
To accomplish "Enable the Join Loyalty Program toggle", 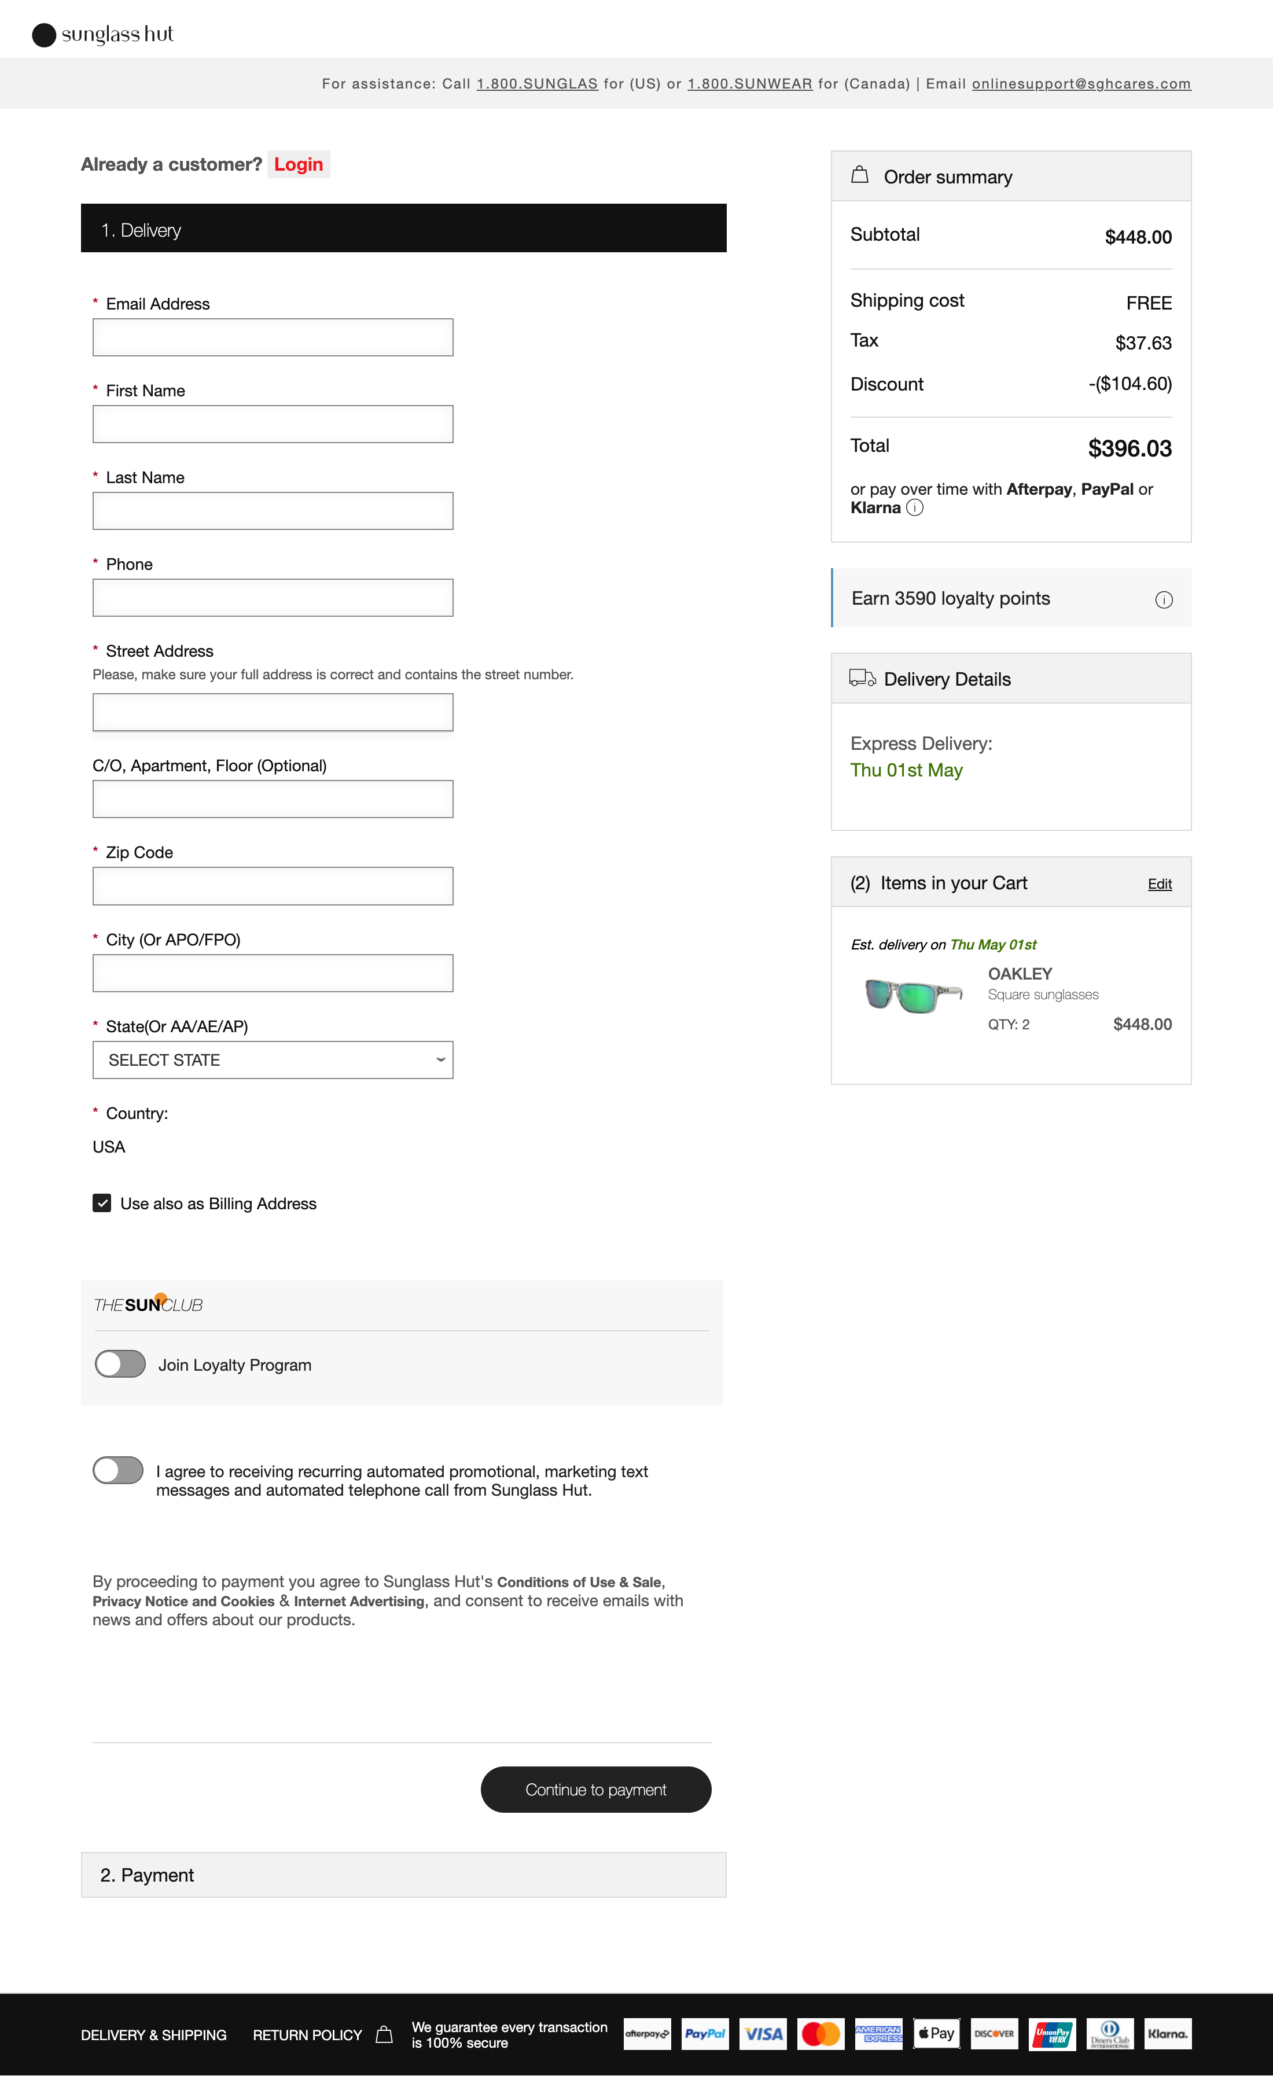I will (x=120, y=1363).
